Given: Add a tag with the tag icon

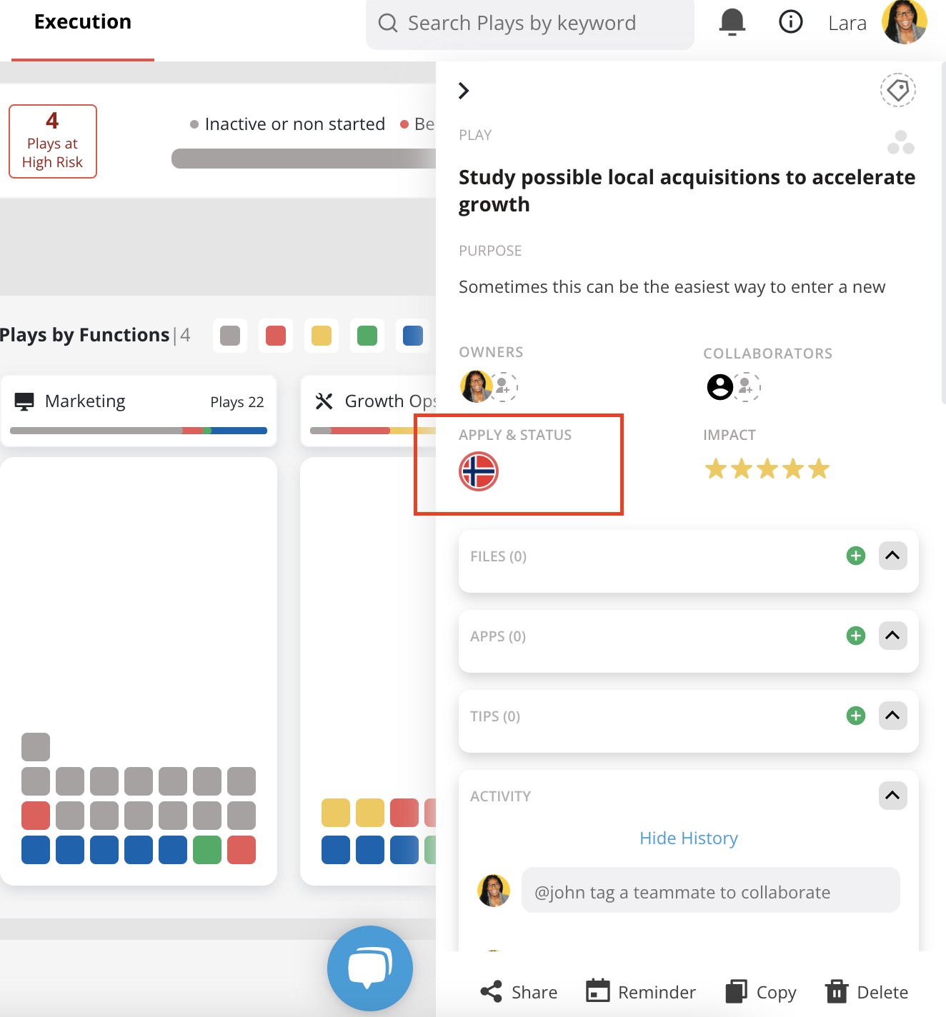Looking at the screenshot, I should click(898, 90).
